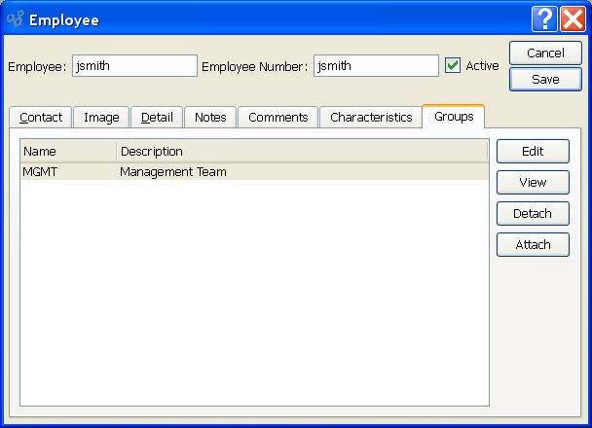Go to the Characteristics tab

pyautogui.click(x=371, y=118)
